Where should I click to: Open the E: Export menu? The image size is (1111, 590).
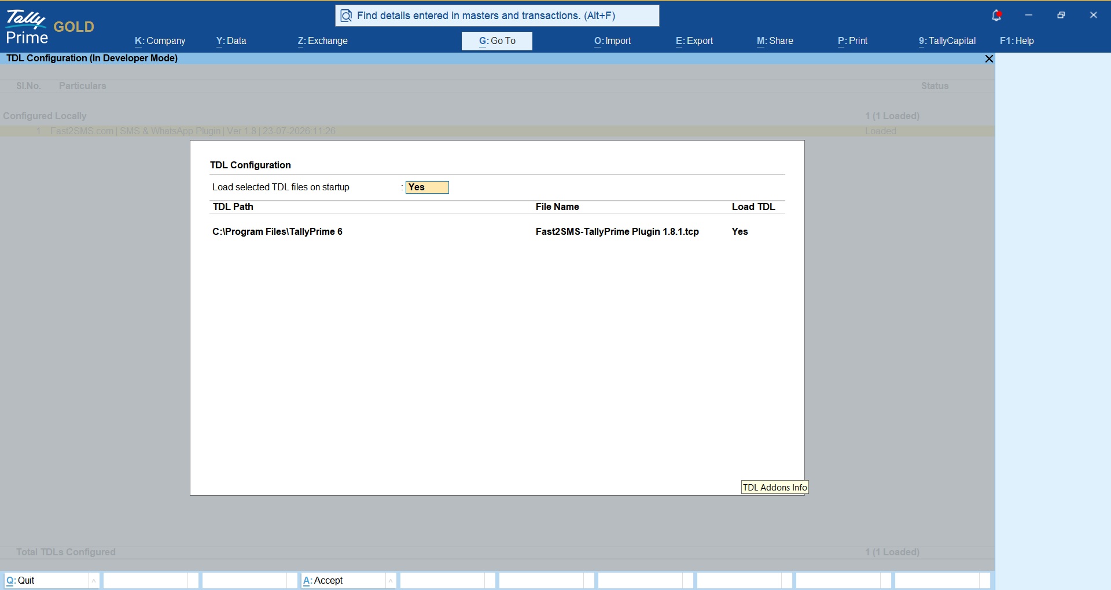point(694,41)
